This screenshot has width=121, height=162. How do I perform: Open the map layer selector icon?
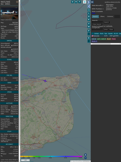point(85,2)
